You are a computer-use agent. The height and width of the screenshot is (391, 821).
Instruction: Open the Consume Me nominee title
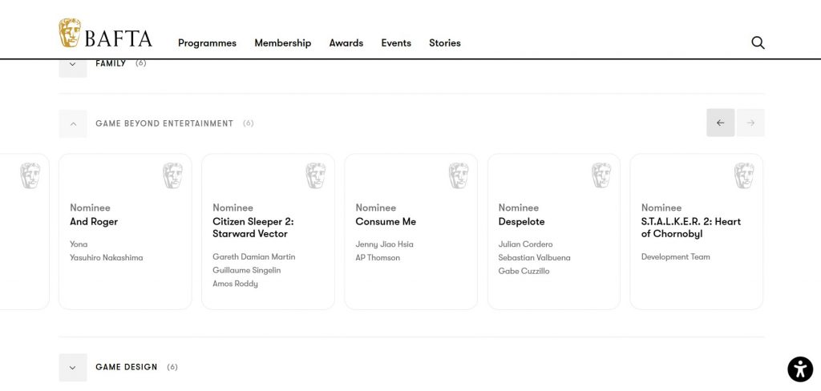point(386,221)
